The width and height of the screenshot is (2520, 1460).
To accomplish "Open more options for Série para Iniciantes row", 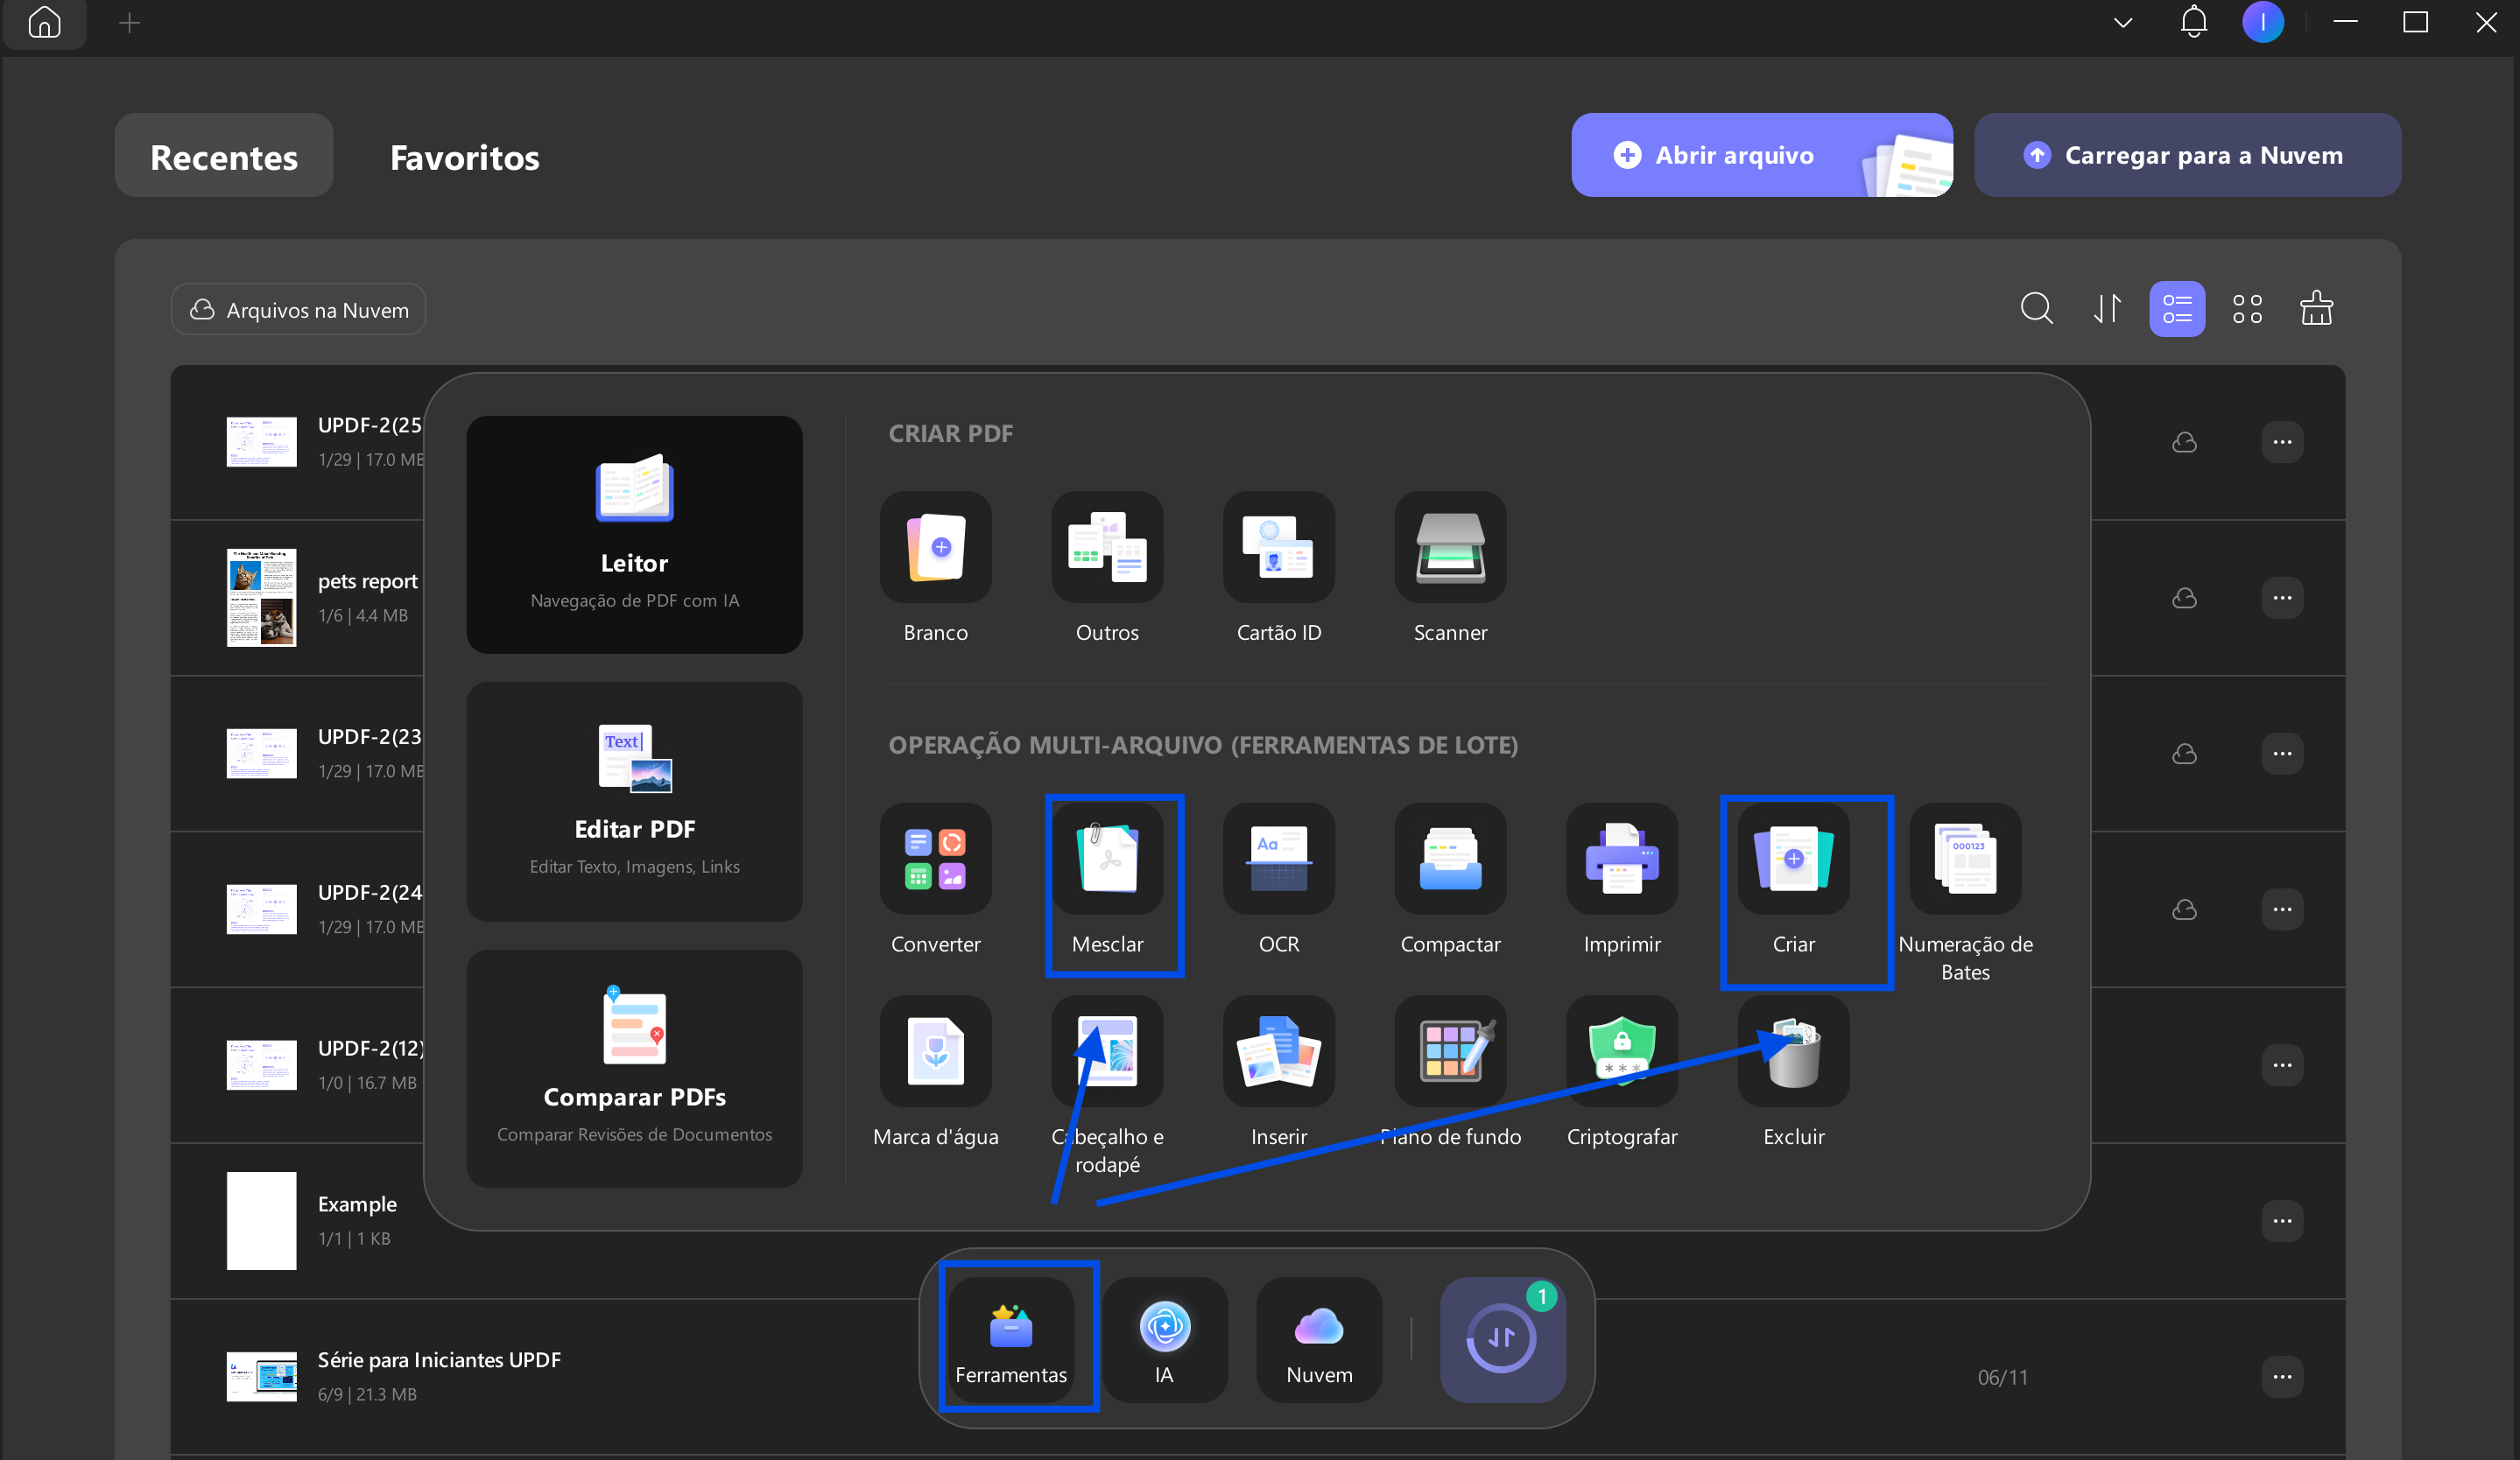I will (2282, 1377).
